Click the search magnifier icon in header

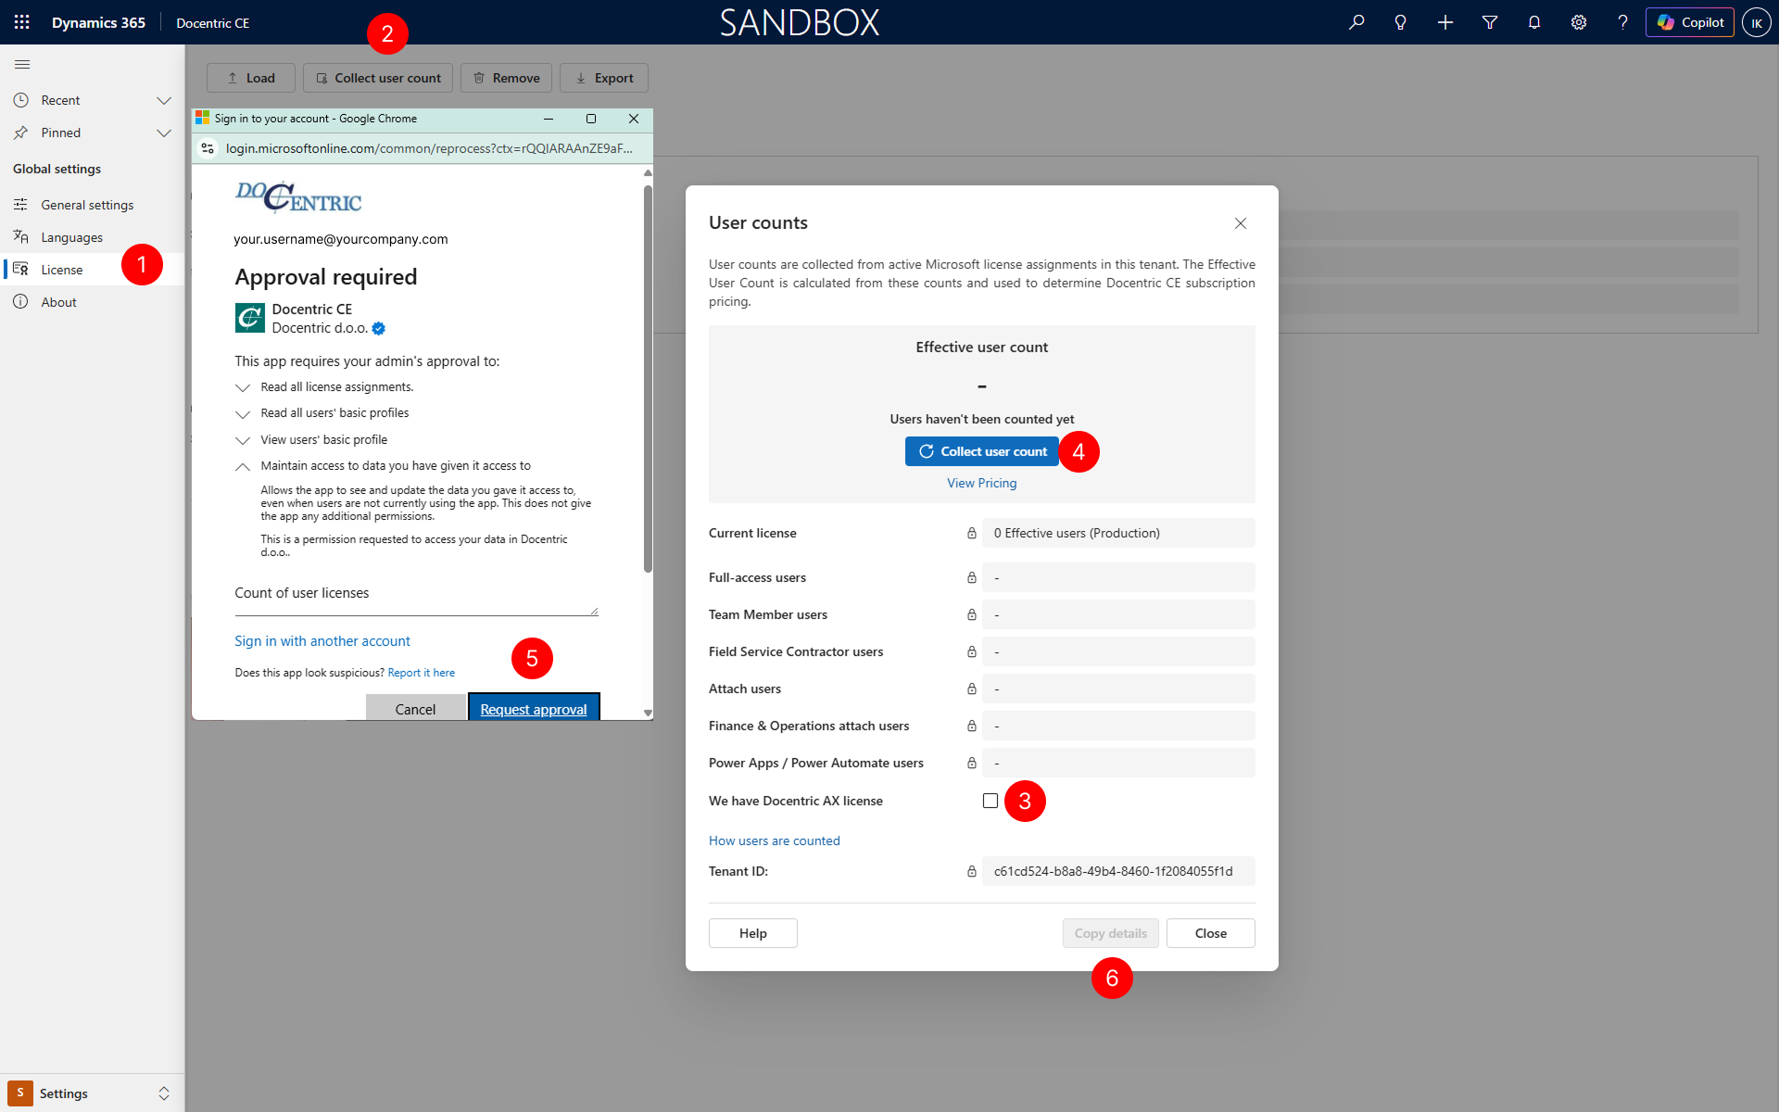(x=1356, y=22)
